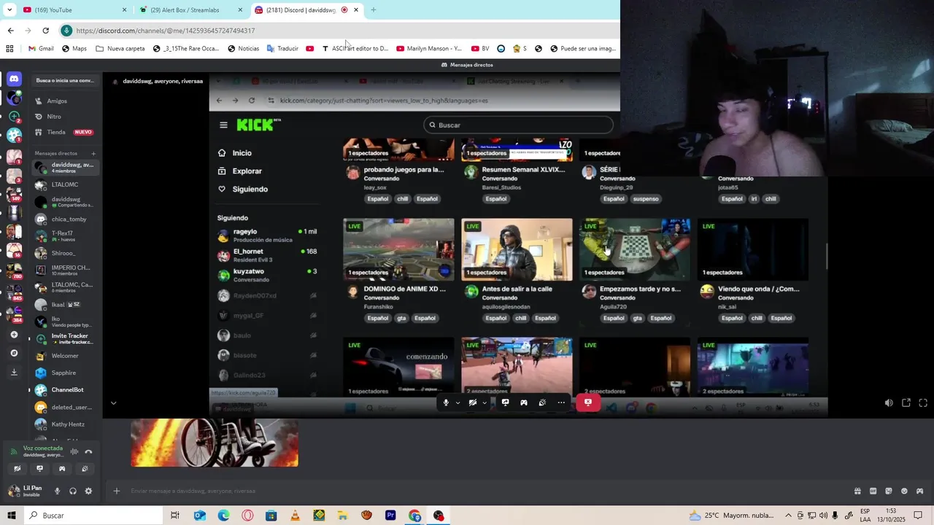Open Windows Start menu
This screenshot has width=934, height=525.
click(x=11, y=516)
